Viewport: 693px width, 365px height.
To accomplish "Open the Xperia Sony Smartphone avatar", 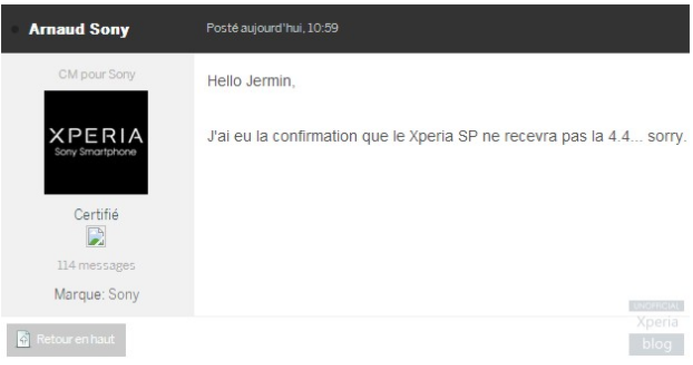I will pos(96,143).
